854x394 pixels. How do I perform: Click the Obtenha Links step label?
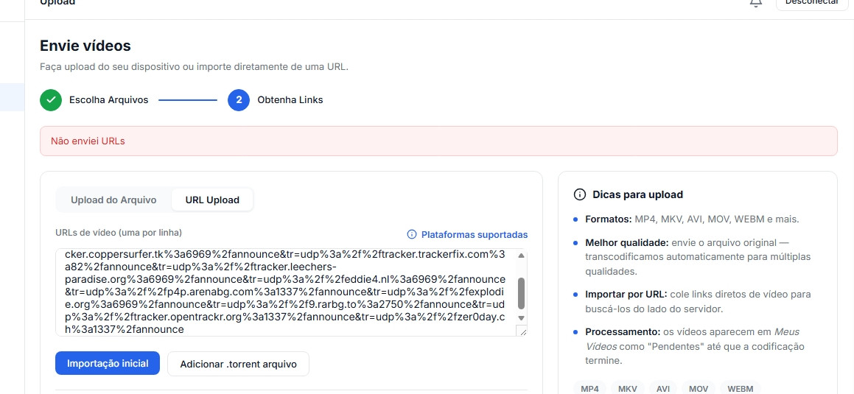[x=290, y=100]
